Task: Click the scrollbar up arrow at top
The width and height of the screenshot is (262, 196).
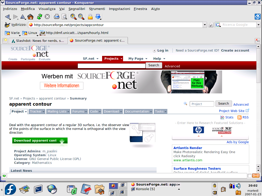Action: (258, 46)
